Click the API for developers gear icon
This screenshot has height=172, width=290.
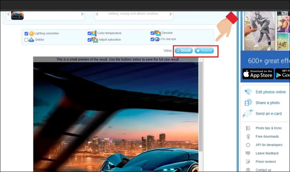pos(248,145)
